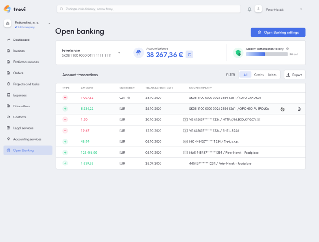Click the Dashboard sidebar icon
The height and width of the screenshot is (242, 319).
click(x=9, y=39)
